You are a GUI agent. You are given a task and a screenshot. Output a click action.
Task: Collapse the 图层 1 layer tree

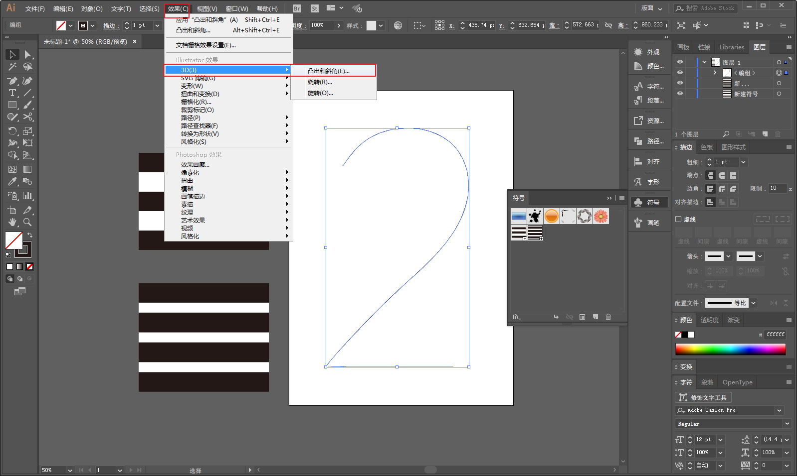pyautogui.click(x=704, y=62)
